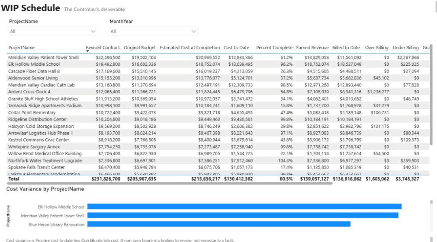Select Tamarack Ridge Apartments Podium row

pos(217,105)
